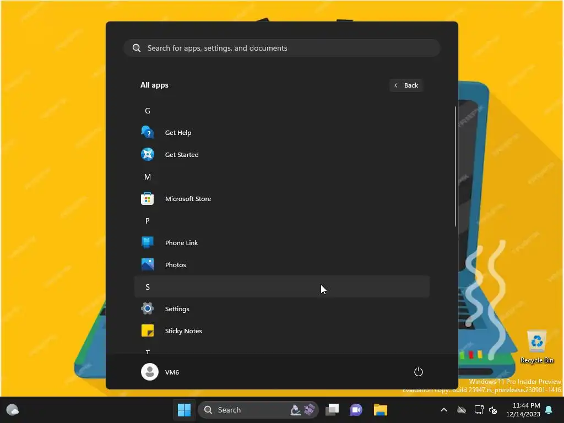Screen dimensions: 564x423
Task: Click the VM6 user account avatar
Action: (x=150, y=372)
